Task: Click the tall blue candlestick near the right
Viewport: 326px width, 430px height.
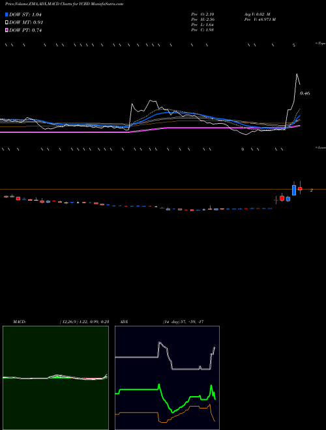Action: (x=294, y=190)
